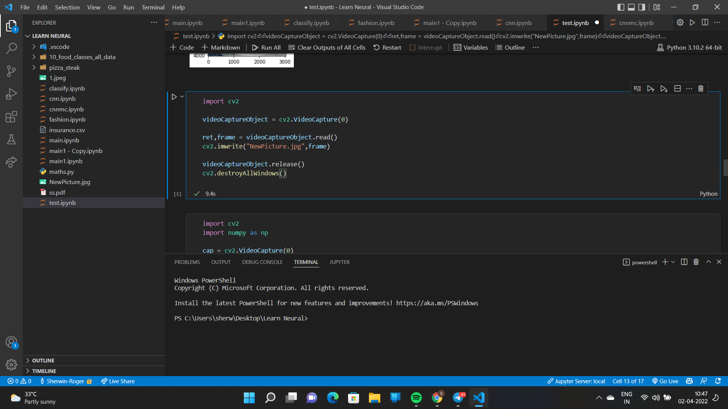
Task: Open the Terminal menu
Action: pos(153,7)
